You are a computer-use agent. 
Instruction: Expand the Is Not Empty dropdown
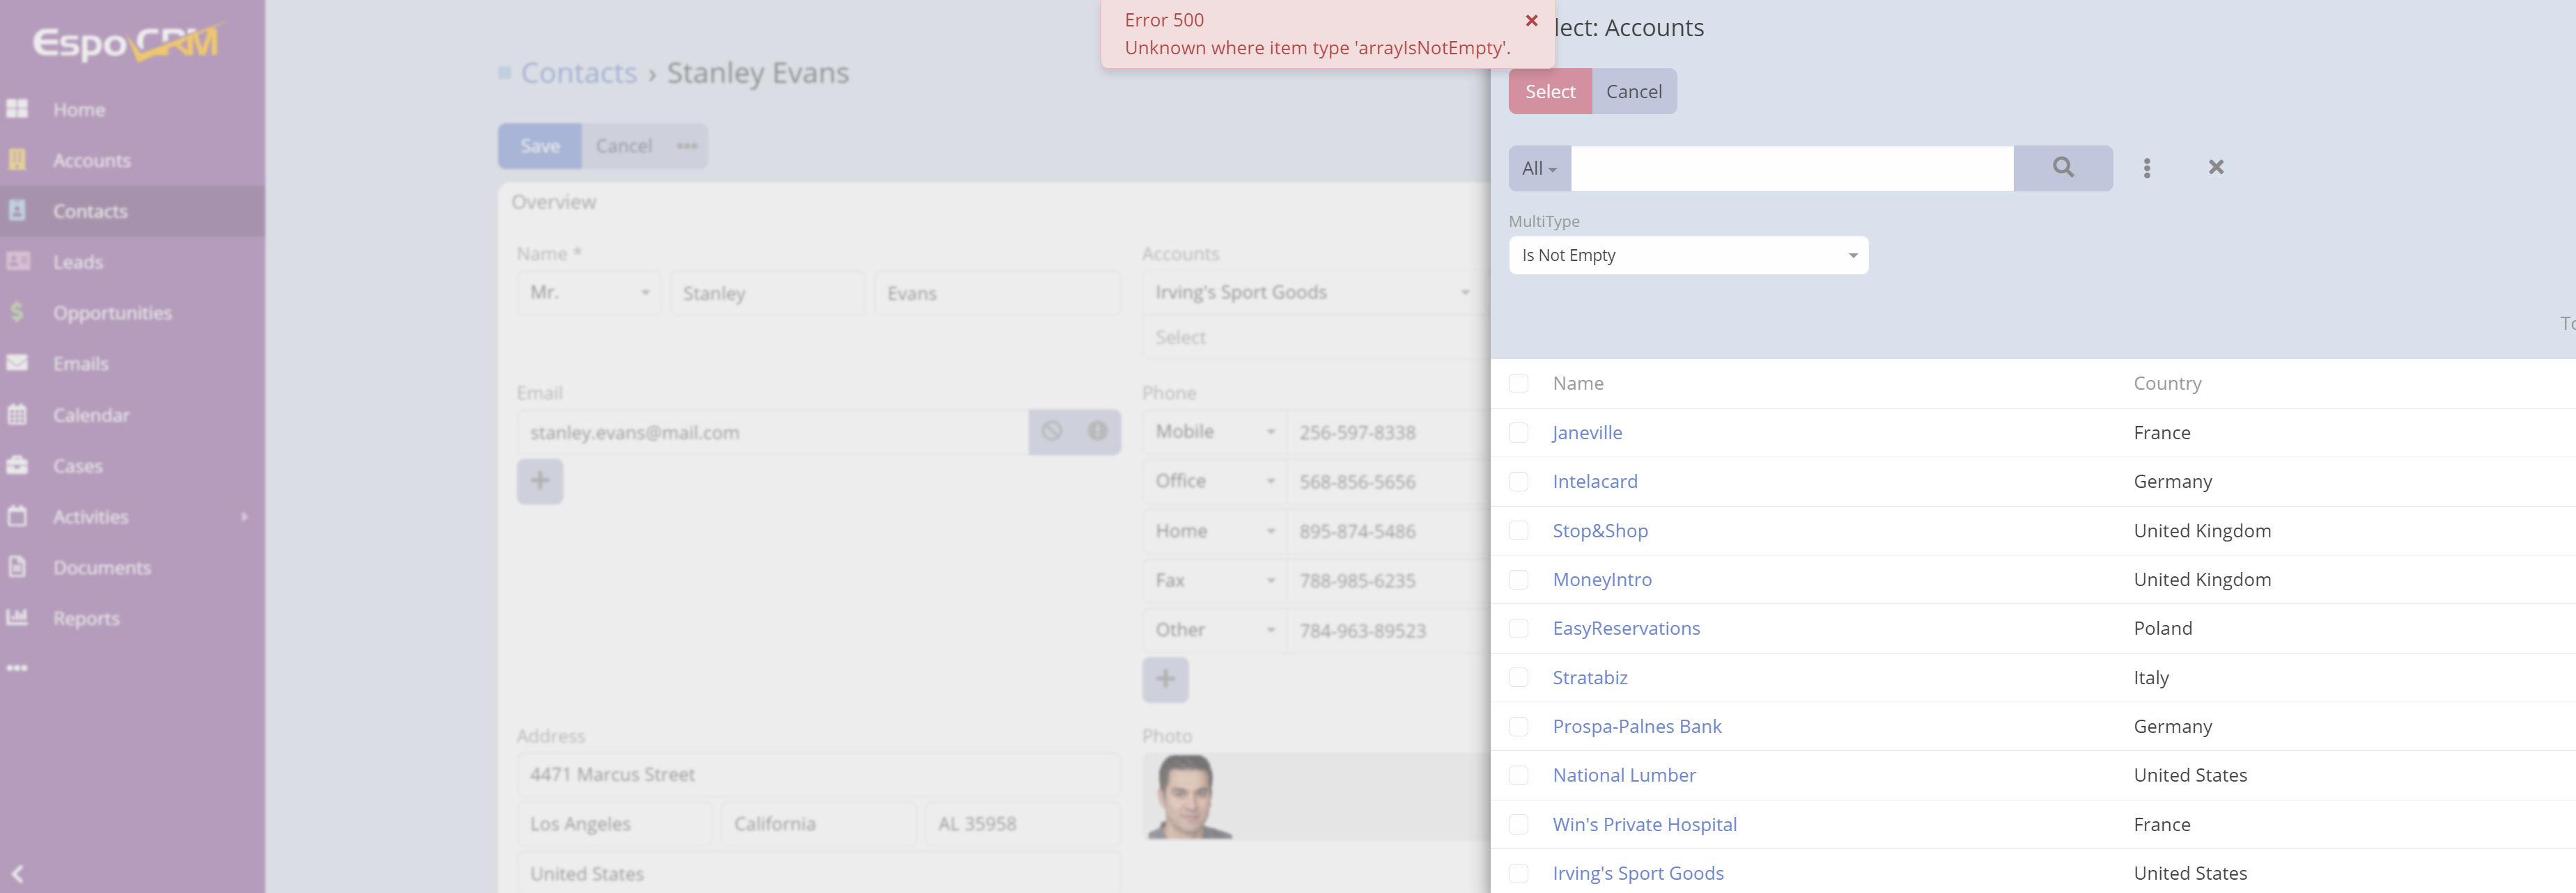pyautogui.click(x=1687, y=255)
